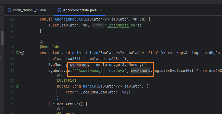Click the author hint icon below line 37
Viewport: 222px width, 114px height.
59,109
